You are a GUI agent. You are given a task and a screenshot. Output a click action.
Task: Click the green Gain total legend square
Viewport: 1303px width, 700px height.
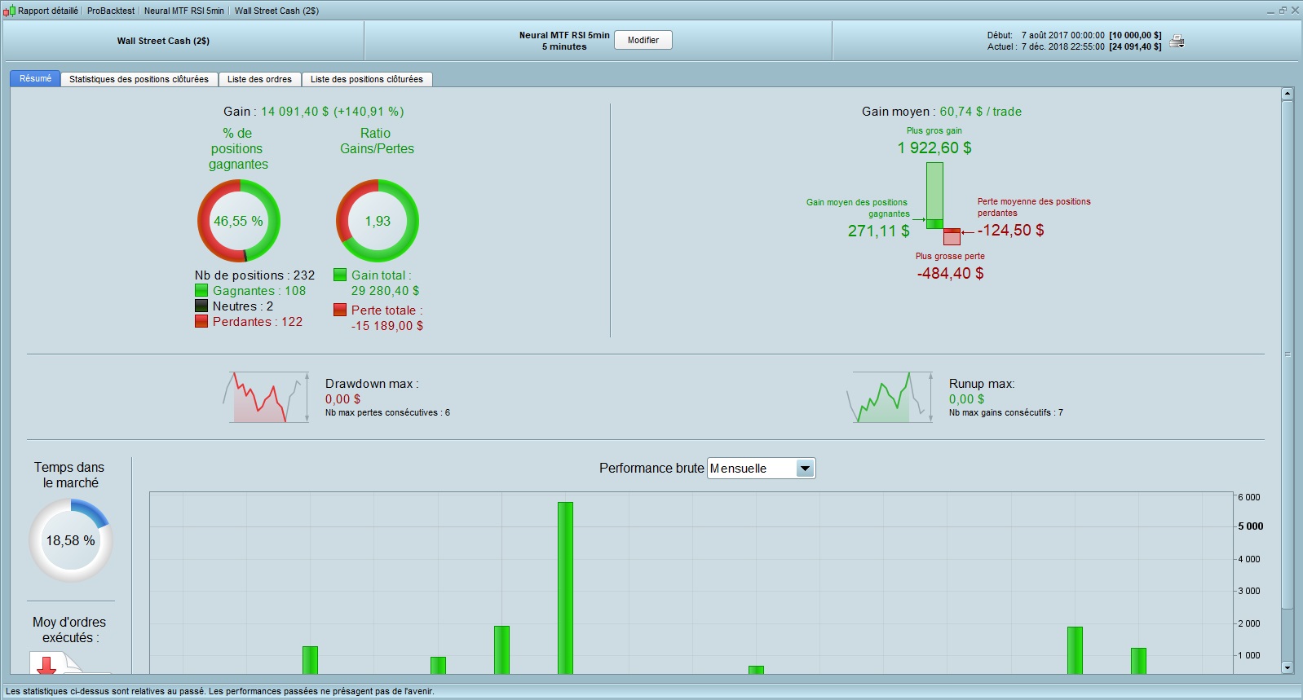[x=340, y=275]
